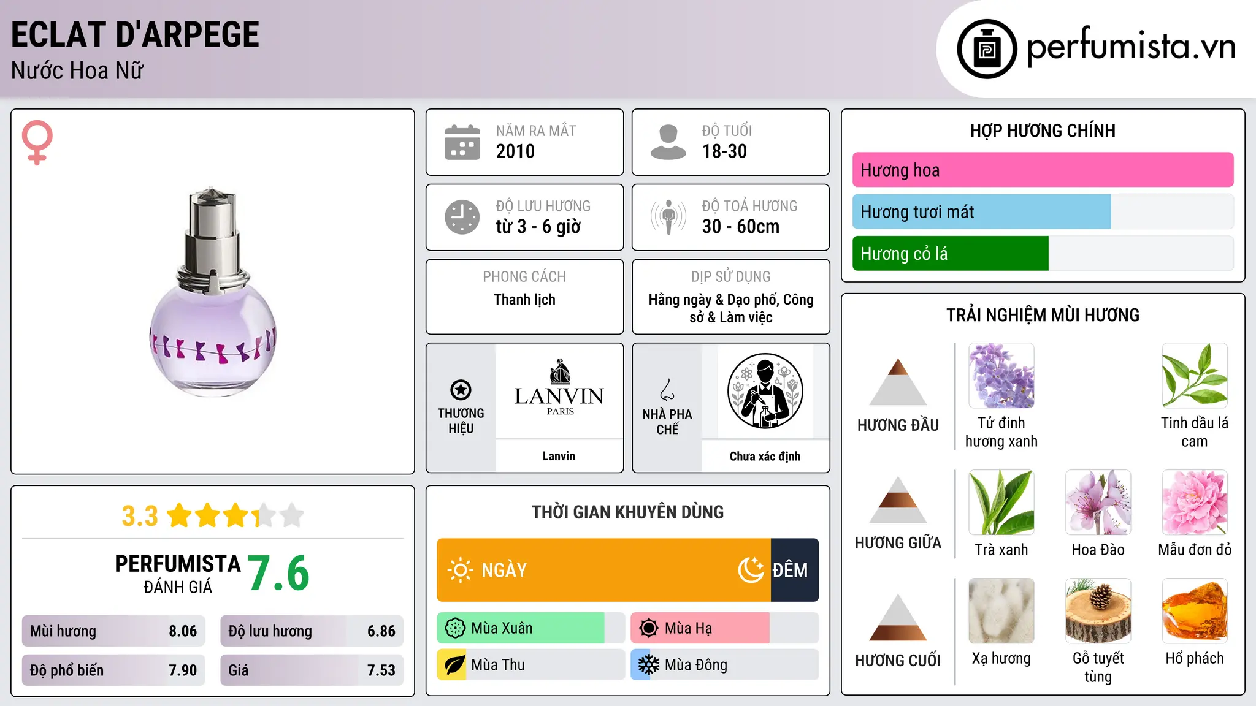Click the Độ phổ biến 7.90 score row

(x=113, y=670)
